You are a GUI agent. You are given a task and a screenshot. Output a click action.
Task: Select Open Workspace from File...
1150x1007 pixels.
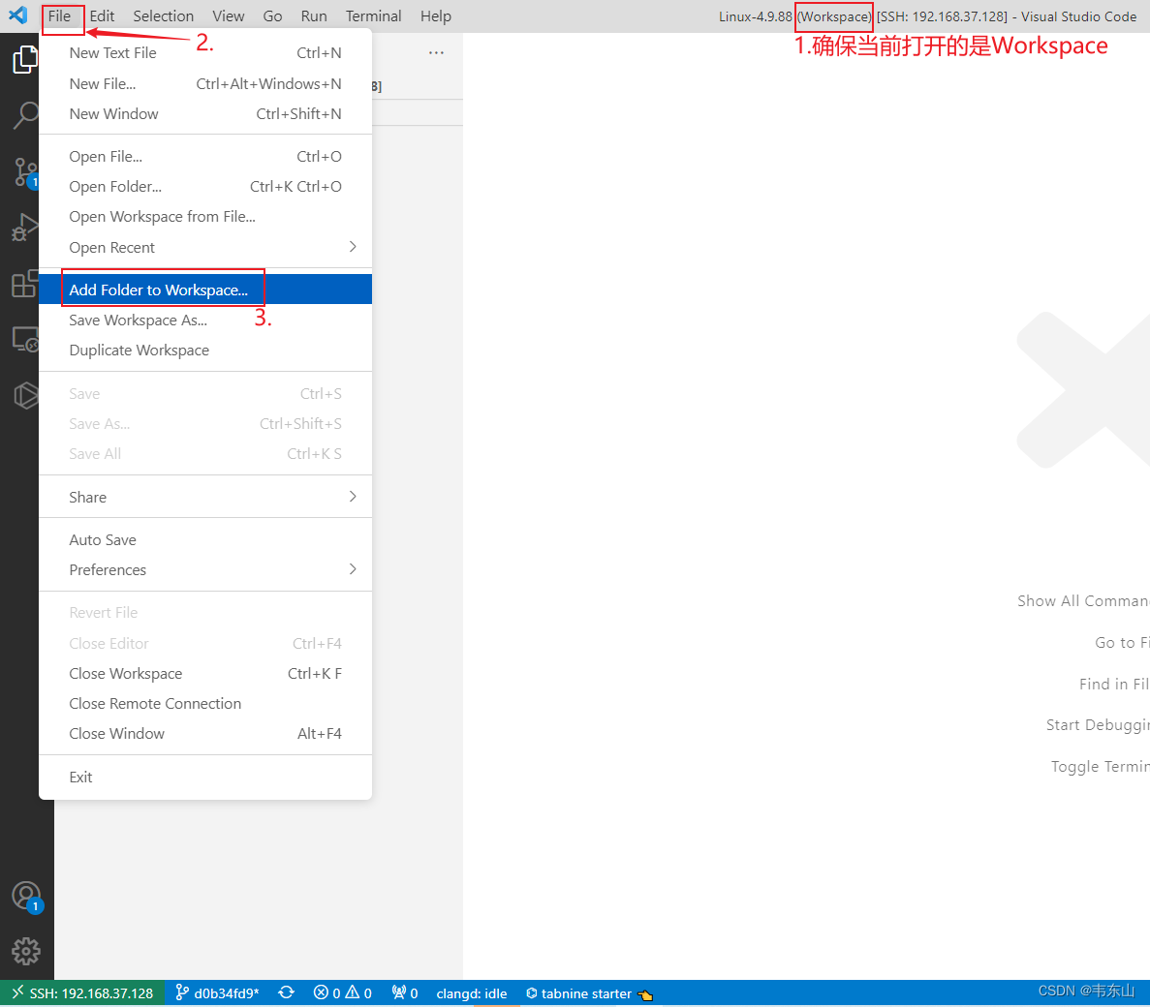205,216
